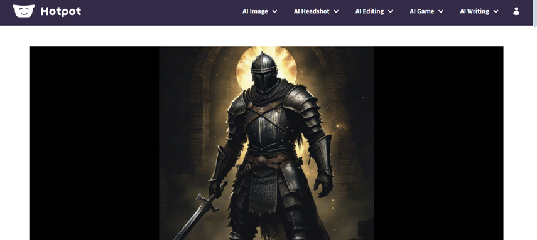
Task: Expand the chevron next to AI Image
Action: (x=274, y=11)
